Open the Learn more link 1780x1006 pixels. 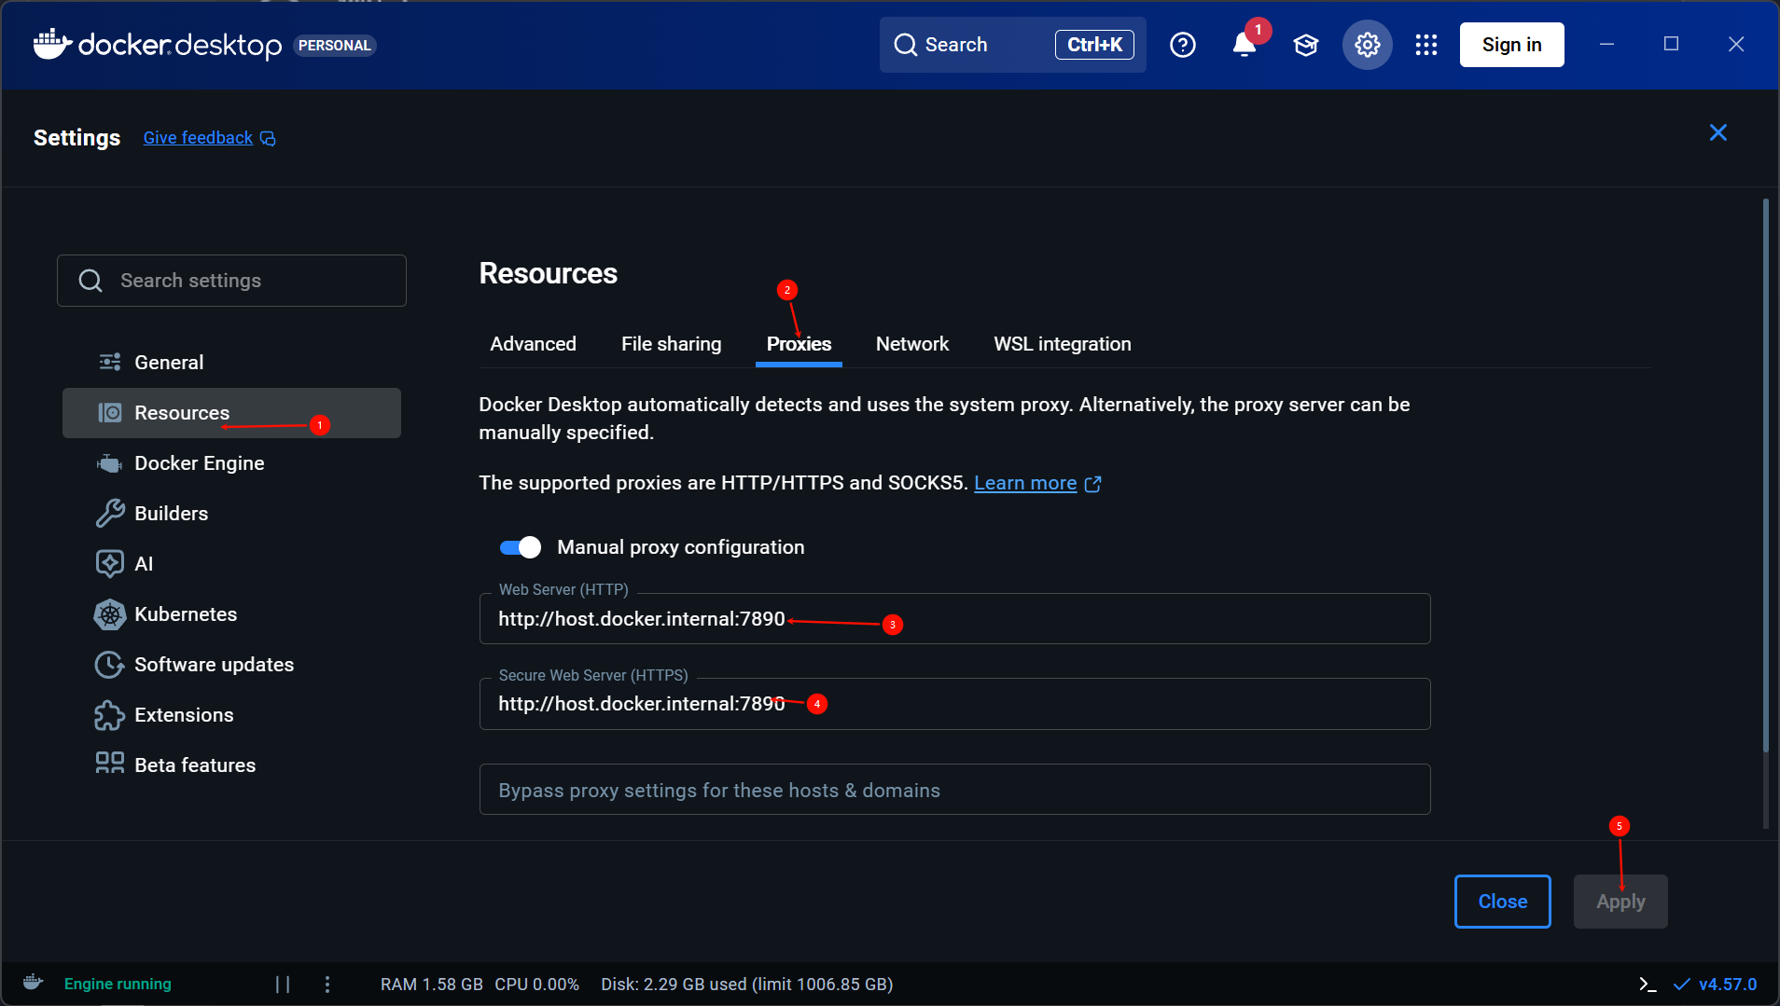coord(1025,483)
